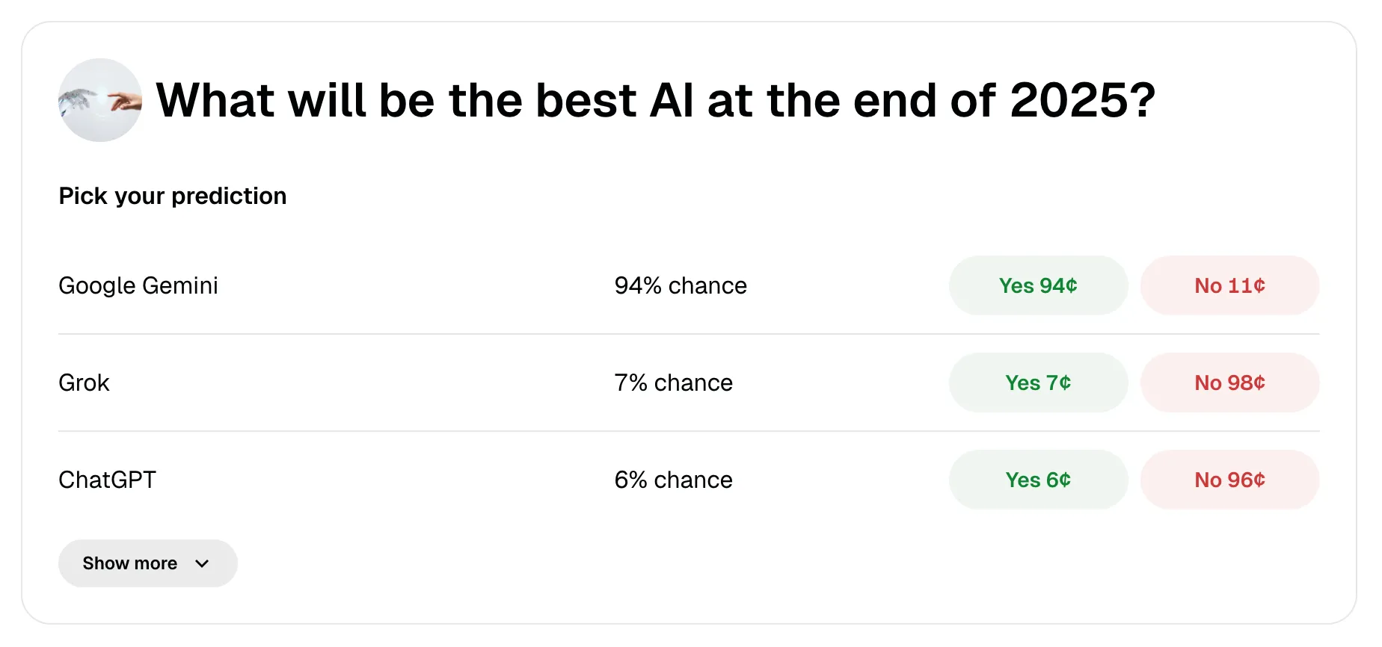Click the 94% chance label for Gemini
1382x647 pixels.
tap(680, 285)
